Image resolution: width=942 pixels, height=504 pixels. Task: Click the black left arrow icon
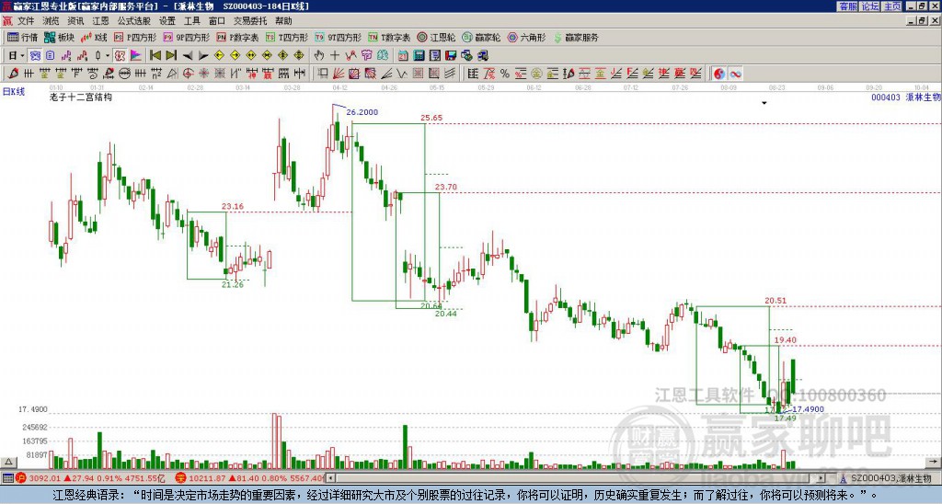188,56
